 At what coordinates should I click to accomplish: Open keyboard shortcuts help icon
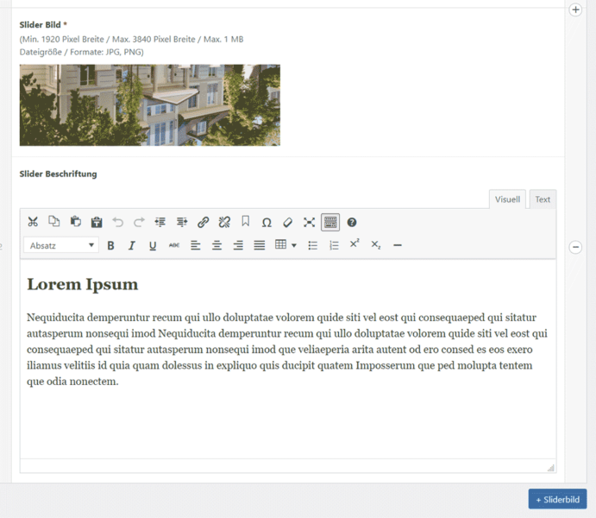pyautogui.click(x=352, y=222)
